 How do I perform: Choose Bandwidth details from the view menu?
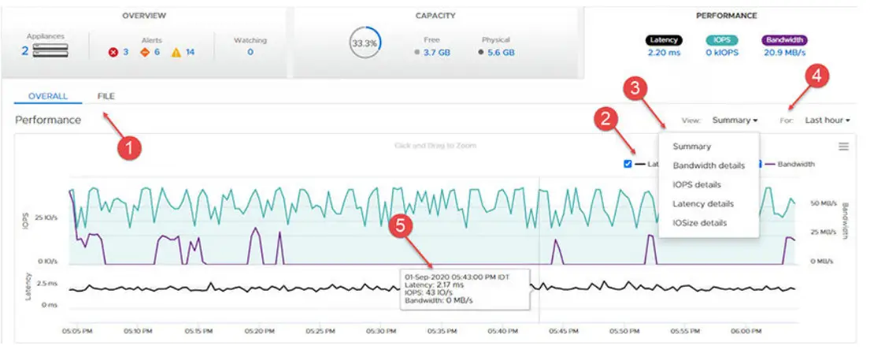pos(709,165)
